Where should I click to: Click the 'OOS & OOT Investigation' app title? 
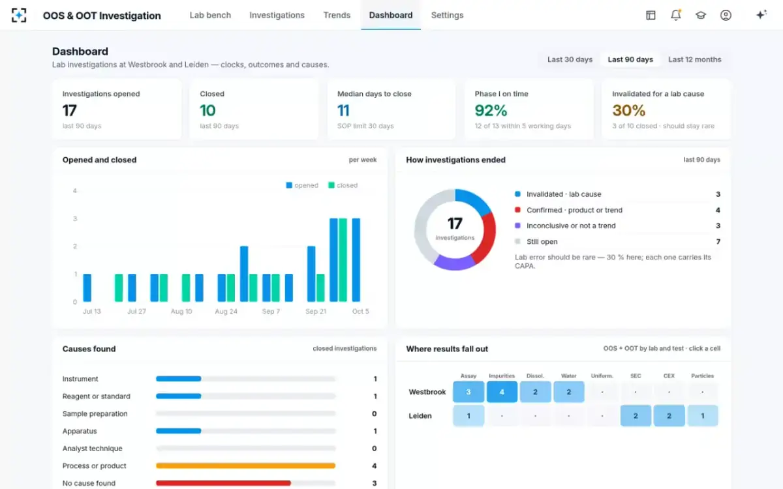[x=102, y=16]
